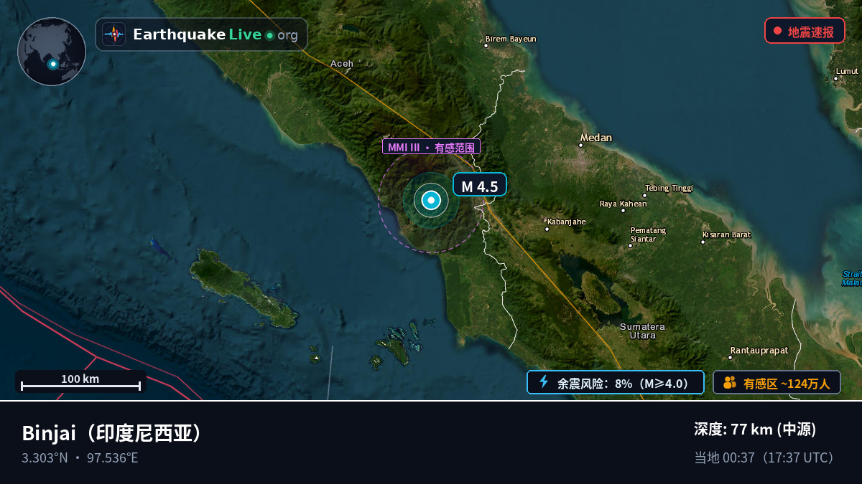
Task: Click the Pematang Siantar label
Action: click(x=648, y=234)
